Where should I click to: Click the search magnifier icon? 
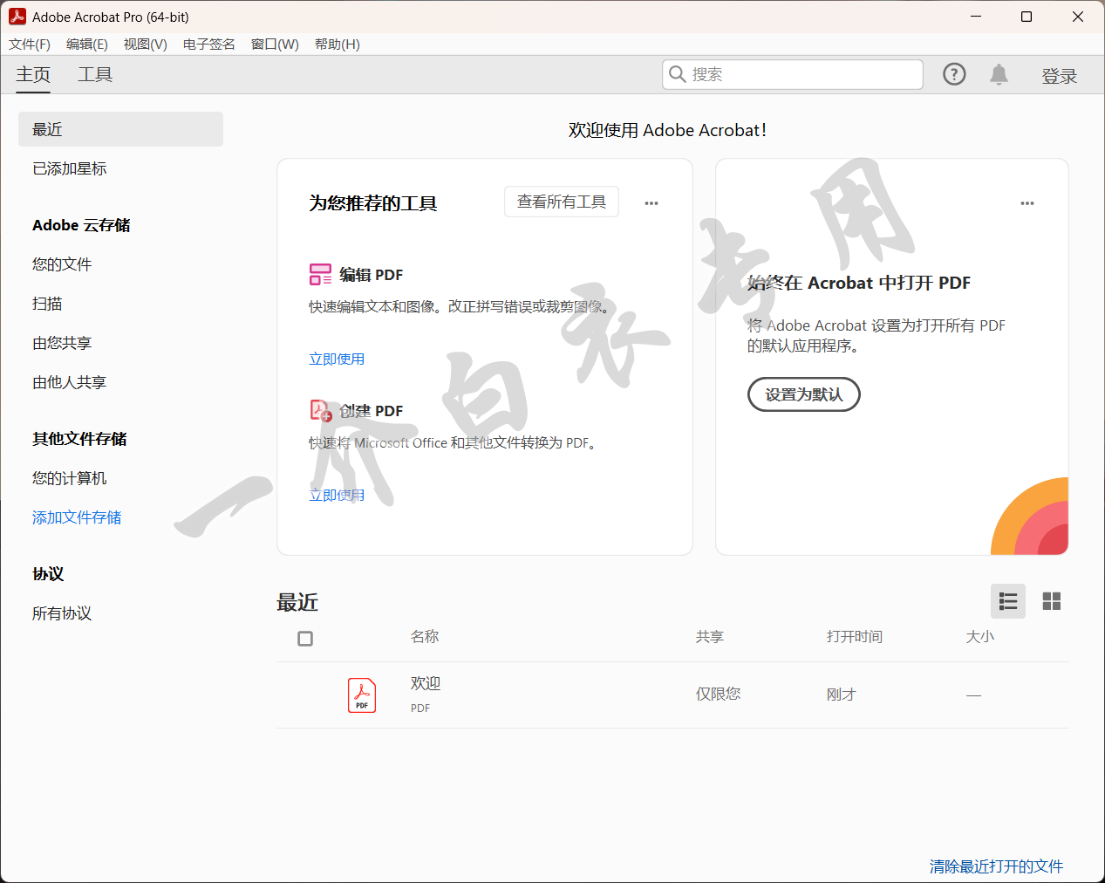pyautogui.click(x=677, y=74)
